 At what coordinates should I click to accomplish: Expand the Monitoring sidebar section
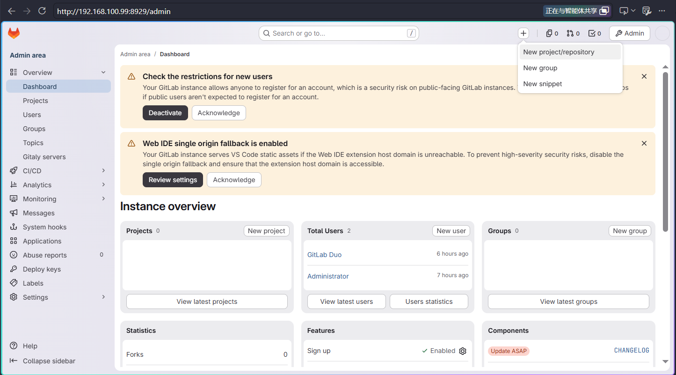point(58,199)
